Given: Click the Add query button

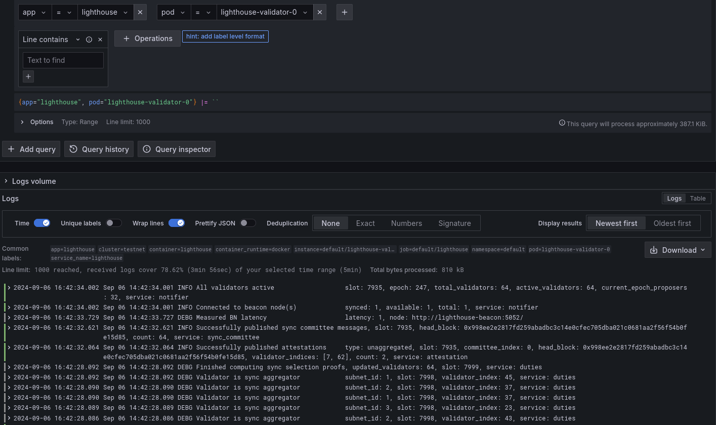Looking at the screenshot, I should [x=31, y=149].
